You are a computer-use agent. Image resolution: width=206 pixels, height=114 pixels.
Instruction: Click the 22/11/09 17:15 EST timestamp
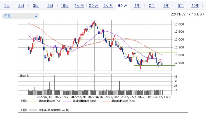(x=188, y=14)
